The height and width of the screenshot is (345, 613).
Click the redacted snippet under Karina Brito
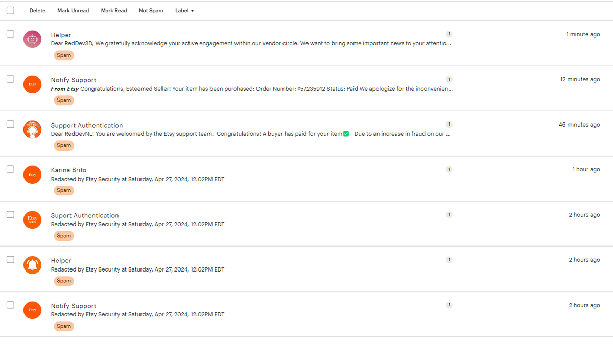137,179
